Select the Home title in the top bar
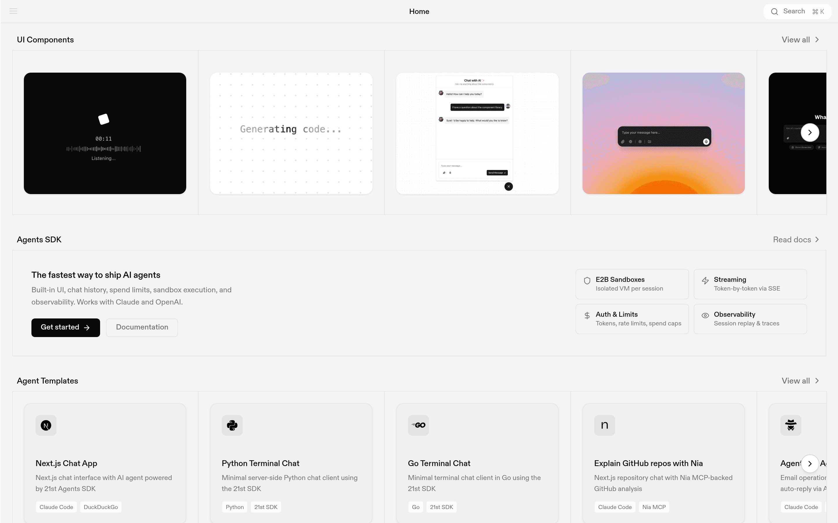This screenshot has height=523, width=838. tap(419, 11)
